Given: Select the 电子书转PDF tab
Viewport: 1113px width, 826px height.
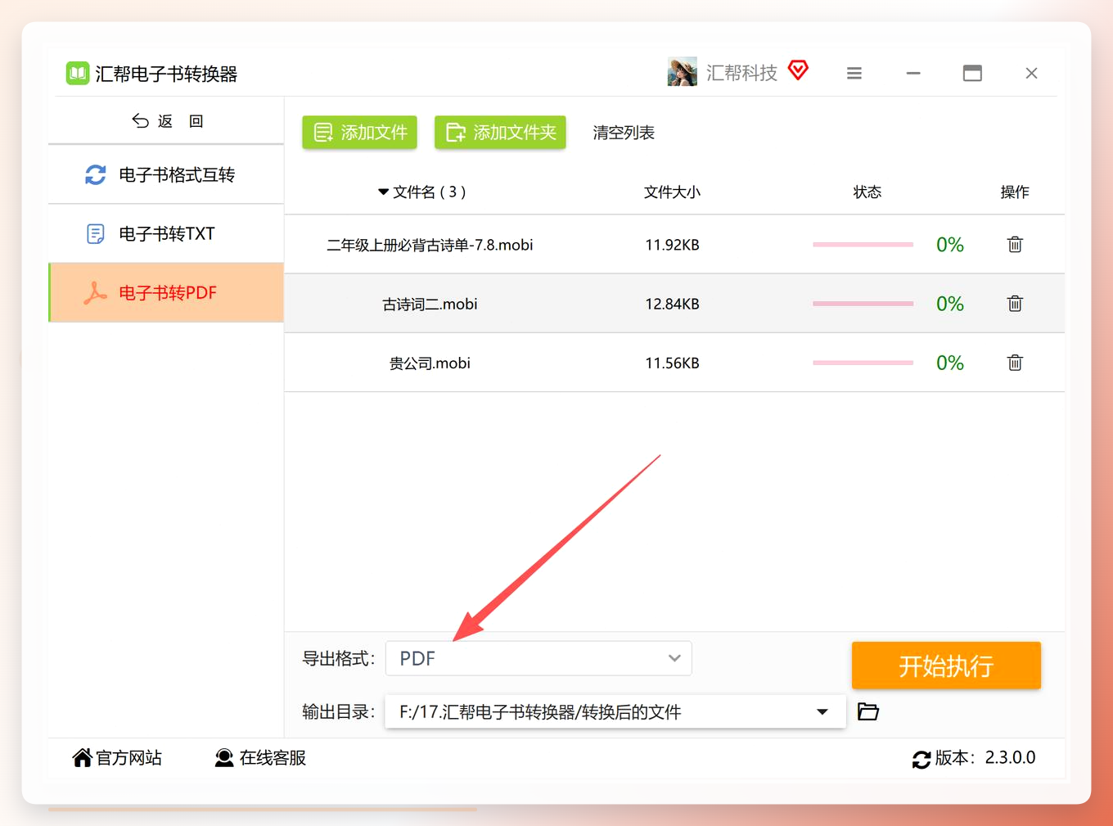Looking at the screenshot, I should (166, 293).
